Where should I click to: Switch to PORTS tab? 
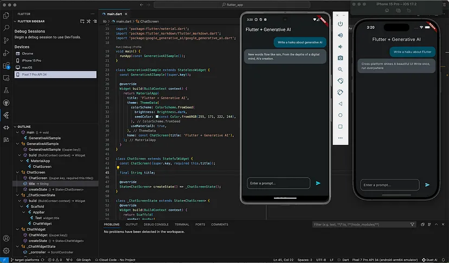(x=200, y=225)
